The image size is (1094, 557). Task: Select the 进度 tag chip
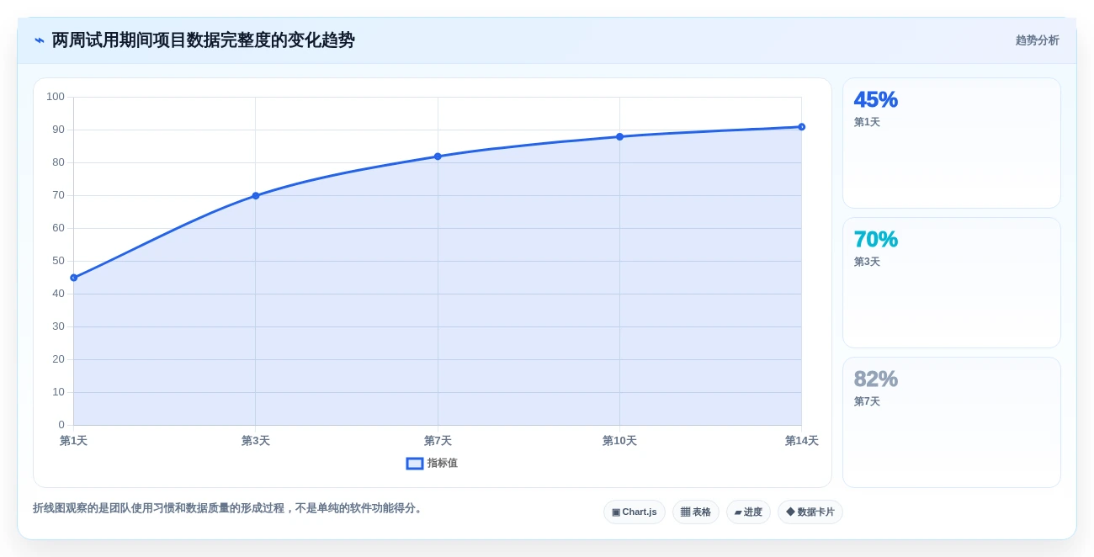coord(748,512)
